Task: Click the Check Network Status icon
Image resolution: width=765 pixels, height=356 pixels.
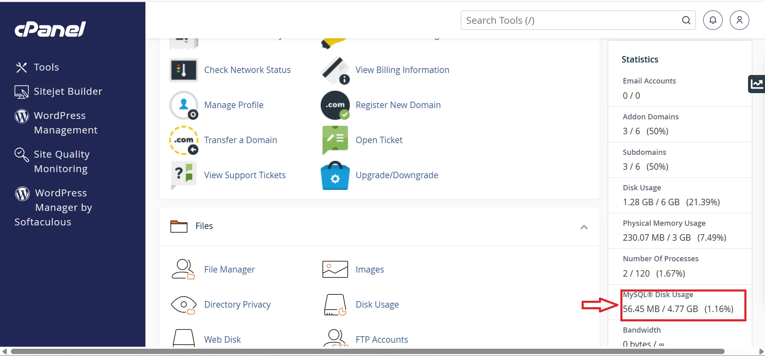Action: coord(184,70)
